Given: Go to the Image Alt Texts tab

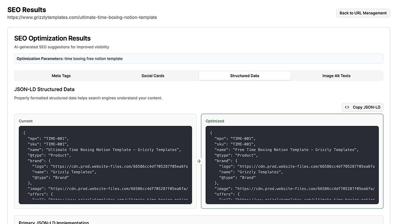Looking at the screenshot, I should [x=336, y=76].
